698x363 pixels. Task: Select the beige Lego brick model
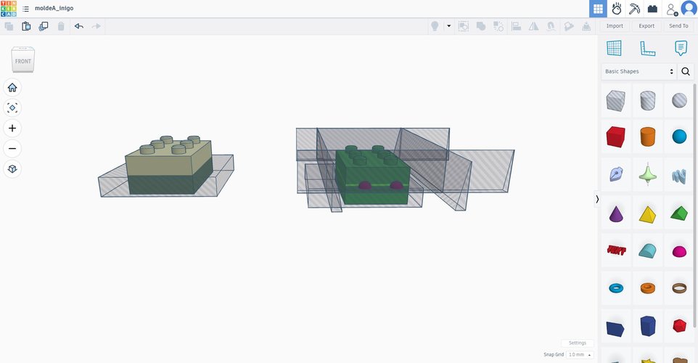coord(168,165)
